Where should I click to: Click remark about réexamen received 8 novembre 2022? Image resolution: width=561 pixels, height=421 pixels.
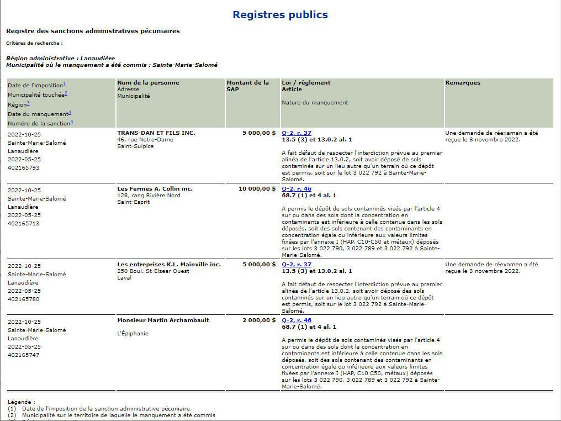491,136
